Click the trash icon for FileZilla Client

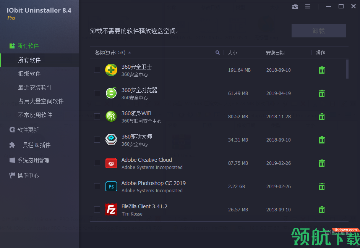tap(322, 210)
